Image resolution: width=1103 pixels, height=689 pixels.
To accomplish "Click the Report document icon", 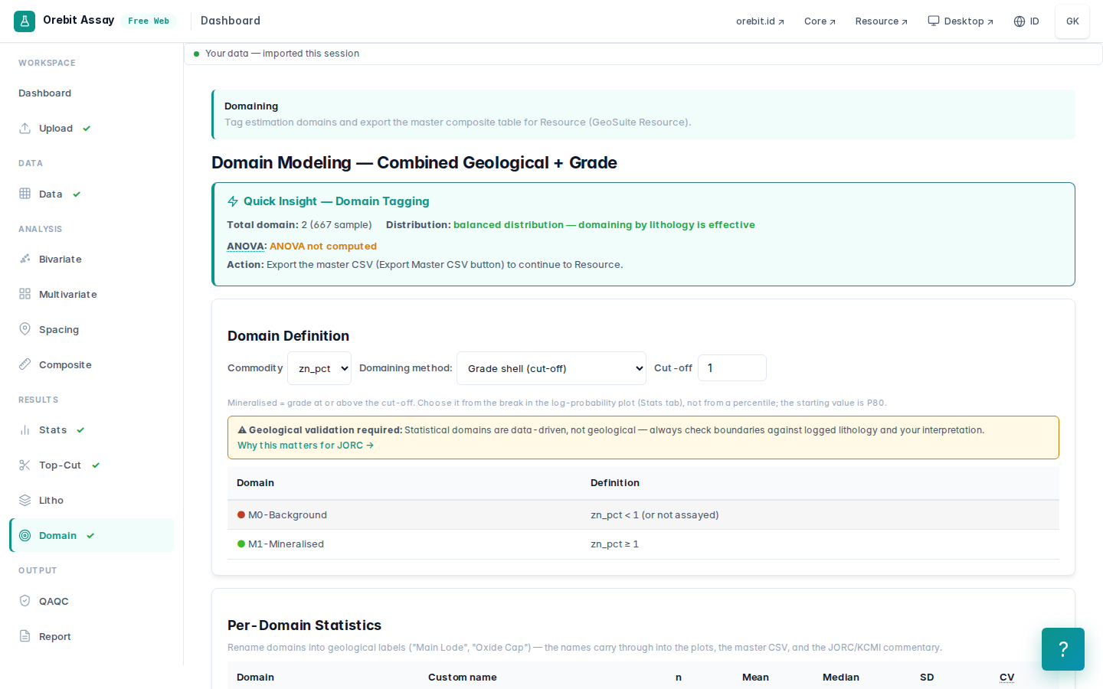I will coord(25,636).
